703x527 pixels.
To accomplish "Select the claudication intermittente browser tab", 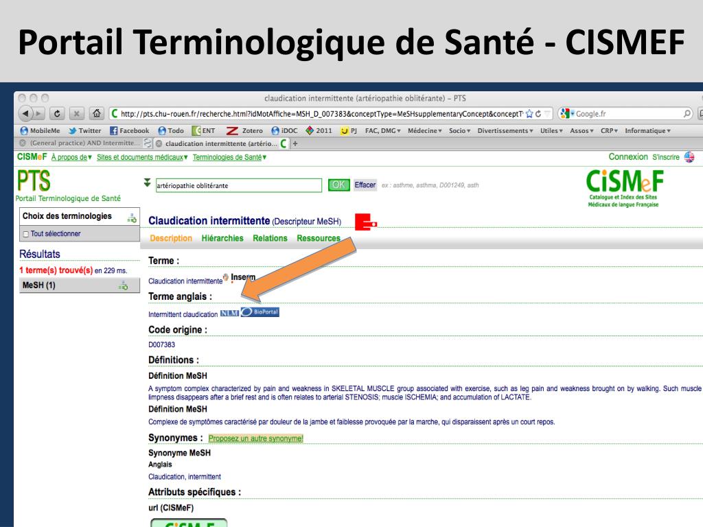I will 221,143.
